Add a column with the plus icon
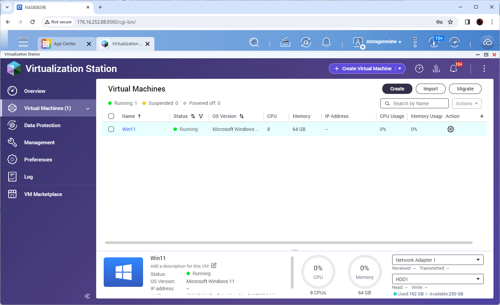This screenshot has height=305, width=500. click(x=482, y=116)
